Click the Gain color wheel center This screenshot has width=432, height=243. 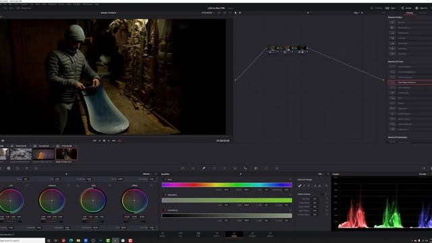pyautogui.click(x=93, y=200)
